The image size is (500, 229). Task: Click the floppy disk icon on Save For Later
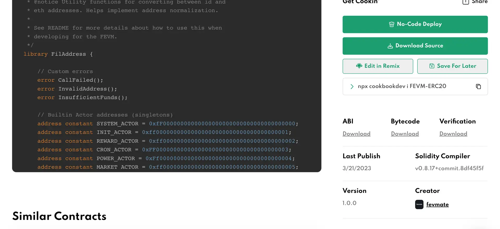(432, 66)
